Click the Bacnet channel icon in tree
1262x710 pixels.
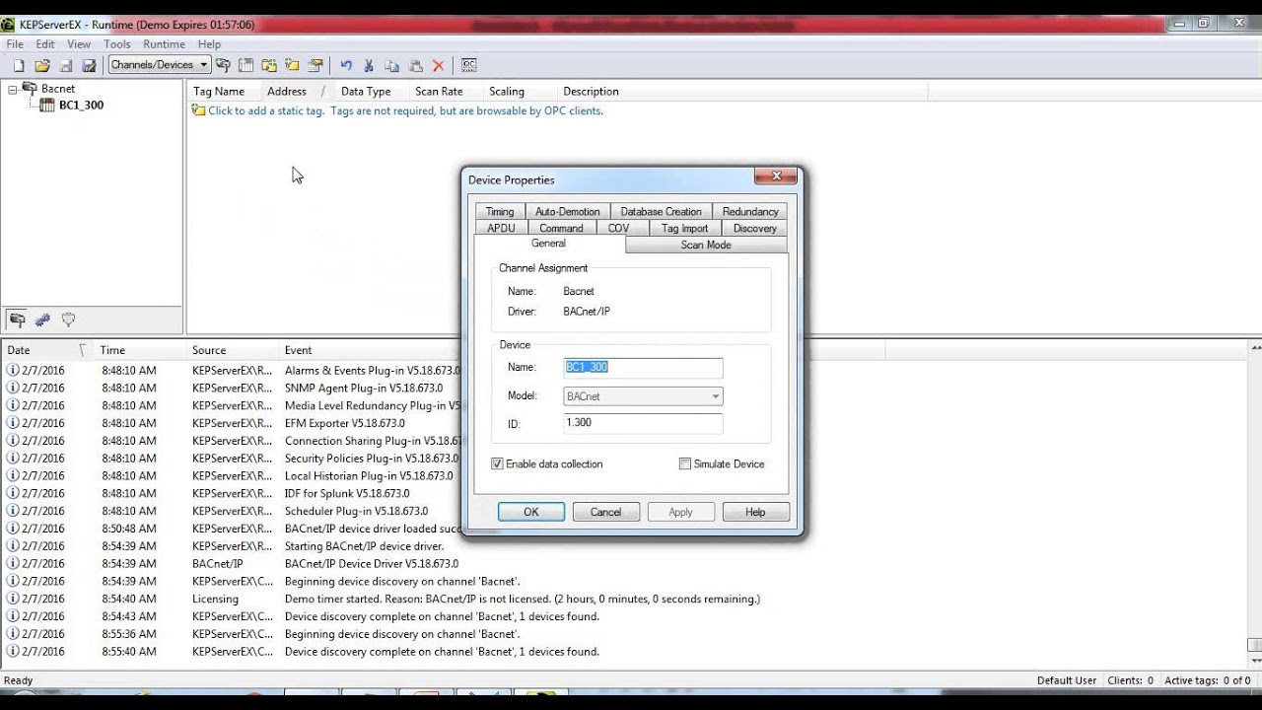click(x=30, y=89)
